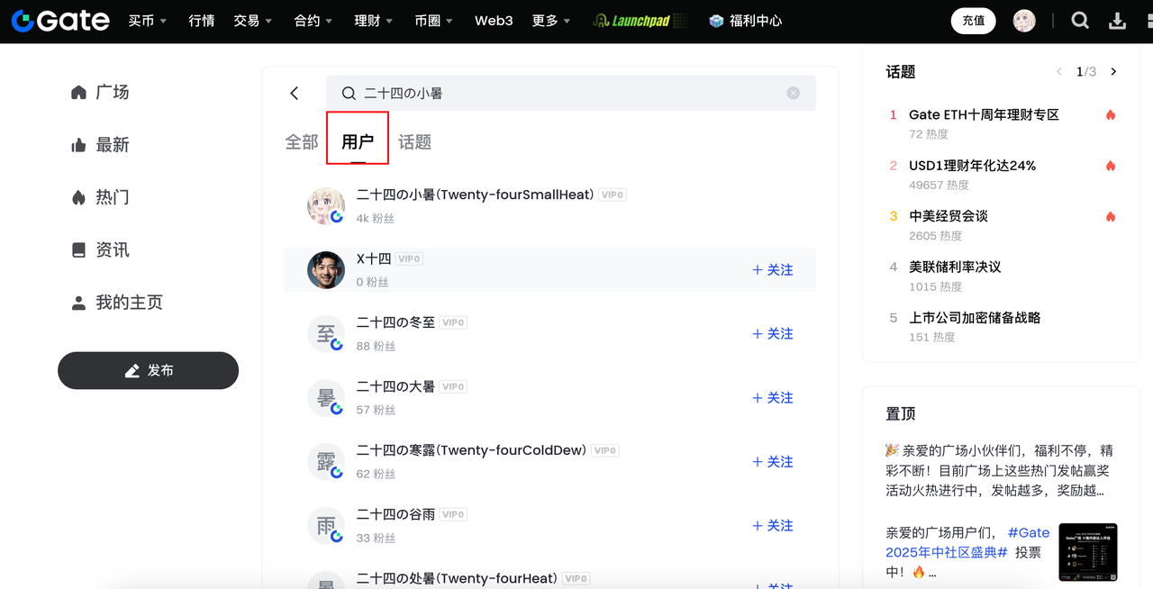This screenshot has height=589, width=1153.
Task: Click the 发布 publish button in sidebar
Action: (148, 370)
